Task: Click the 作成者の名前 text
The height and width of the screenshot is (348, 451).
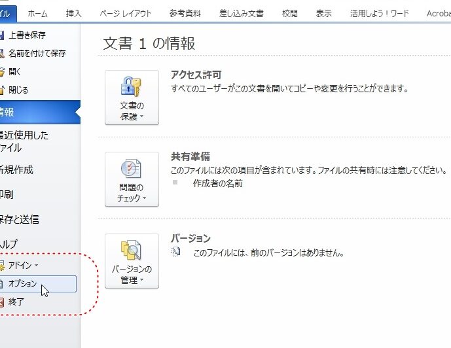Action: (x=218, y=183)
